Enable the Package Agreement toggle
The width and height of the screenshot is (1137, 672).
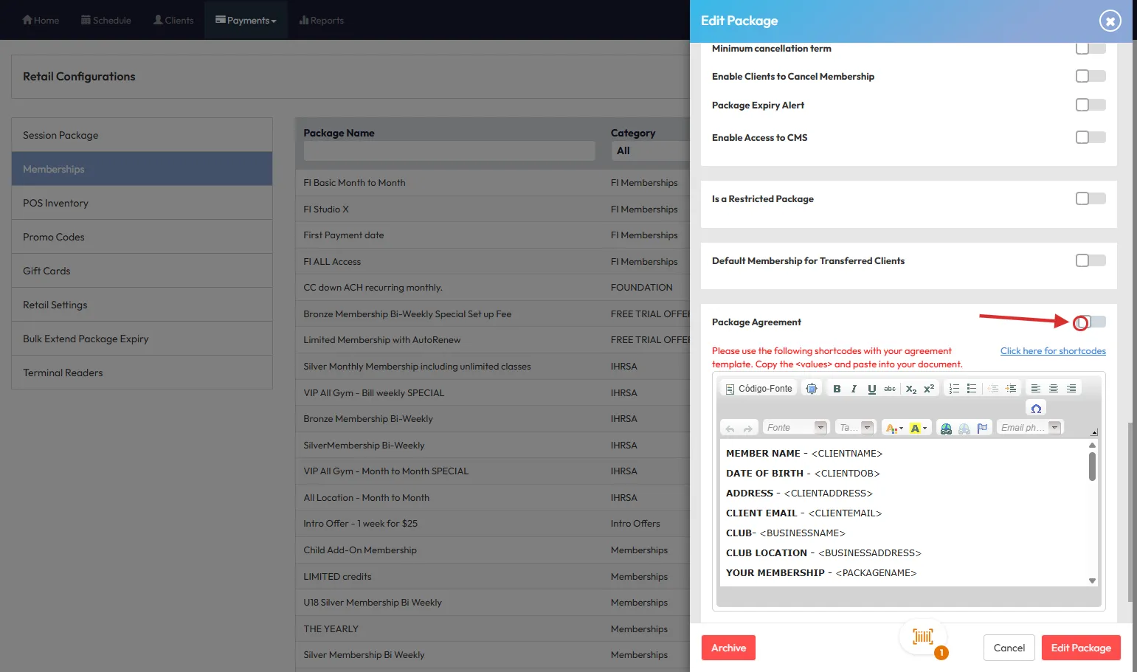pos(1091,322)
